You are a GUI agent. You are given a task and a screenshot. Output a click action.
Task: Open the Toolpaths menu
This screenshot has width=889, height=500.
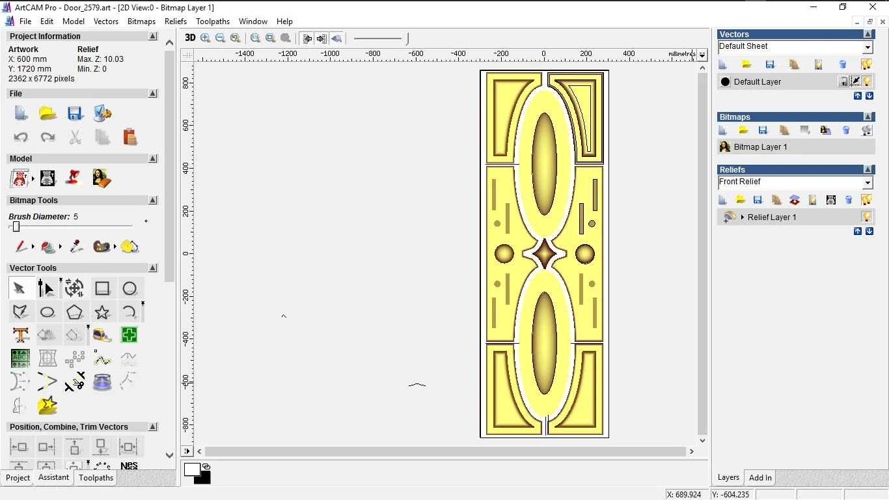coord(213,21)
